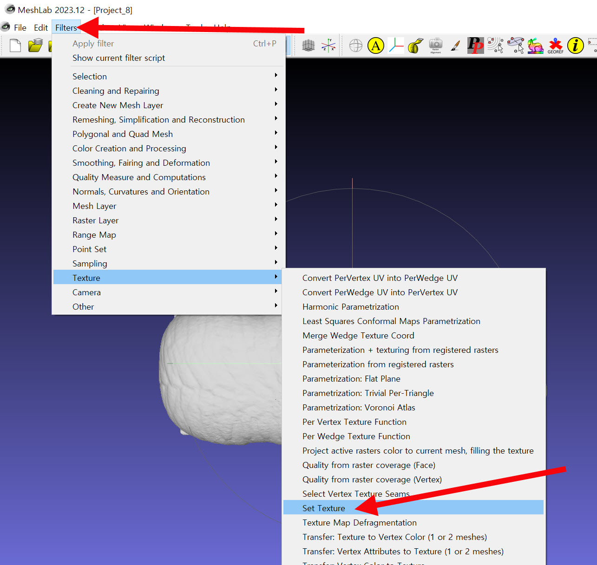The image size is (597, 565).
Task: Select Least Squares Conformal Maps Parametrization
Action: [413, 321]
